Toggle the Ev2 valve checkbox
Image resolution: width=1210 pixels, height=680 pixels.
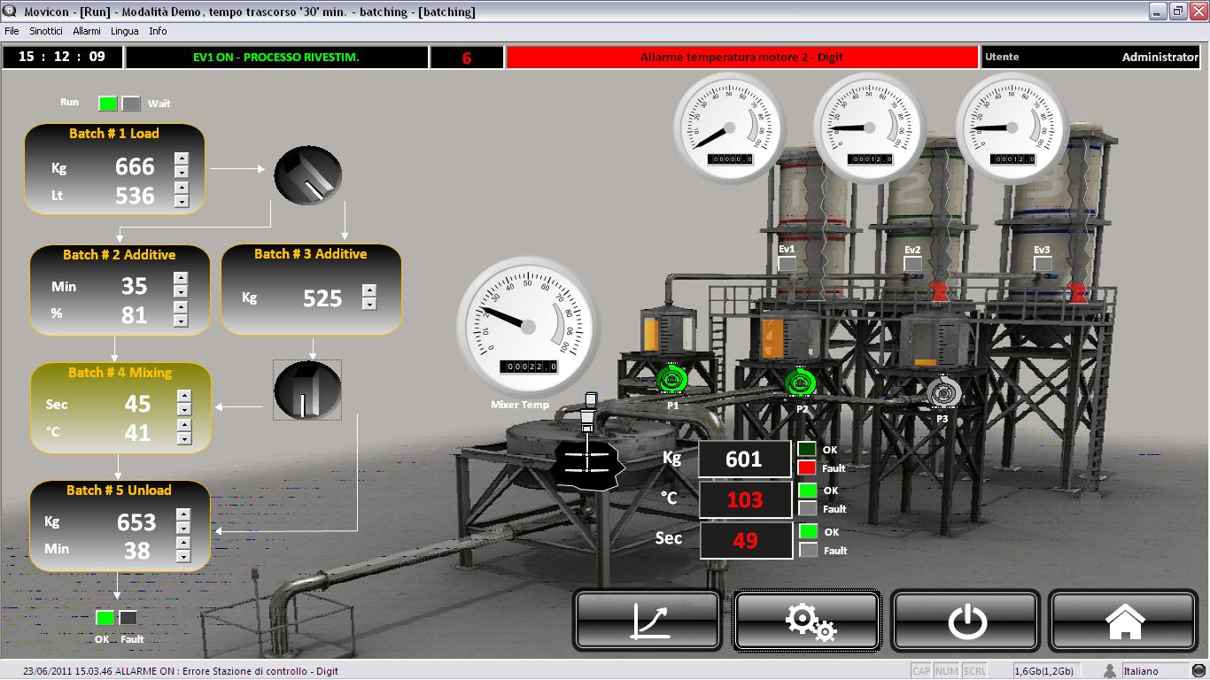point(912,263)
